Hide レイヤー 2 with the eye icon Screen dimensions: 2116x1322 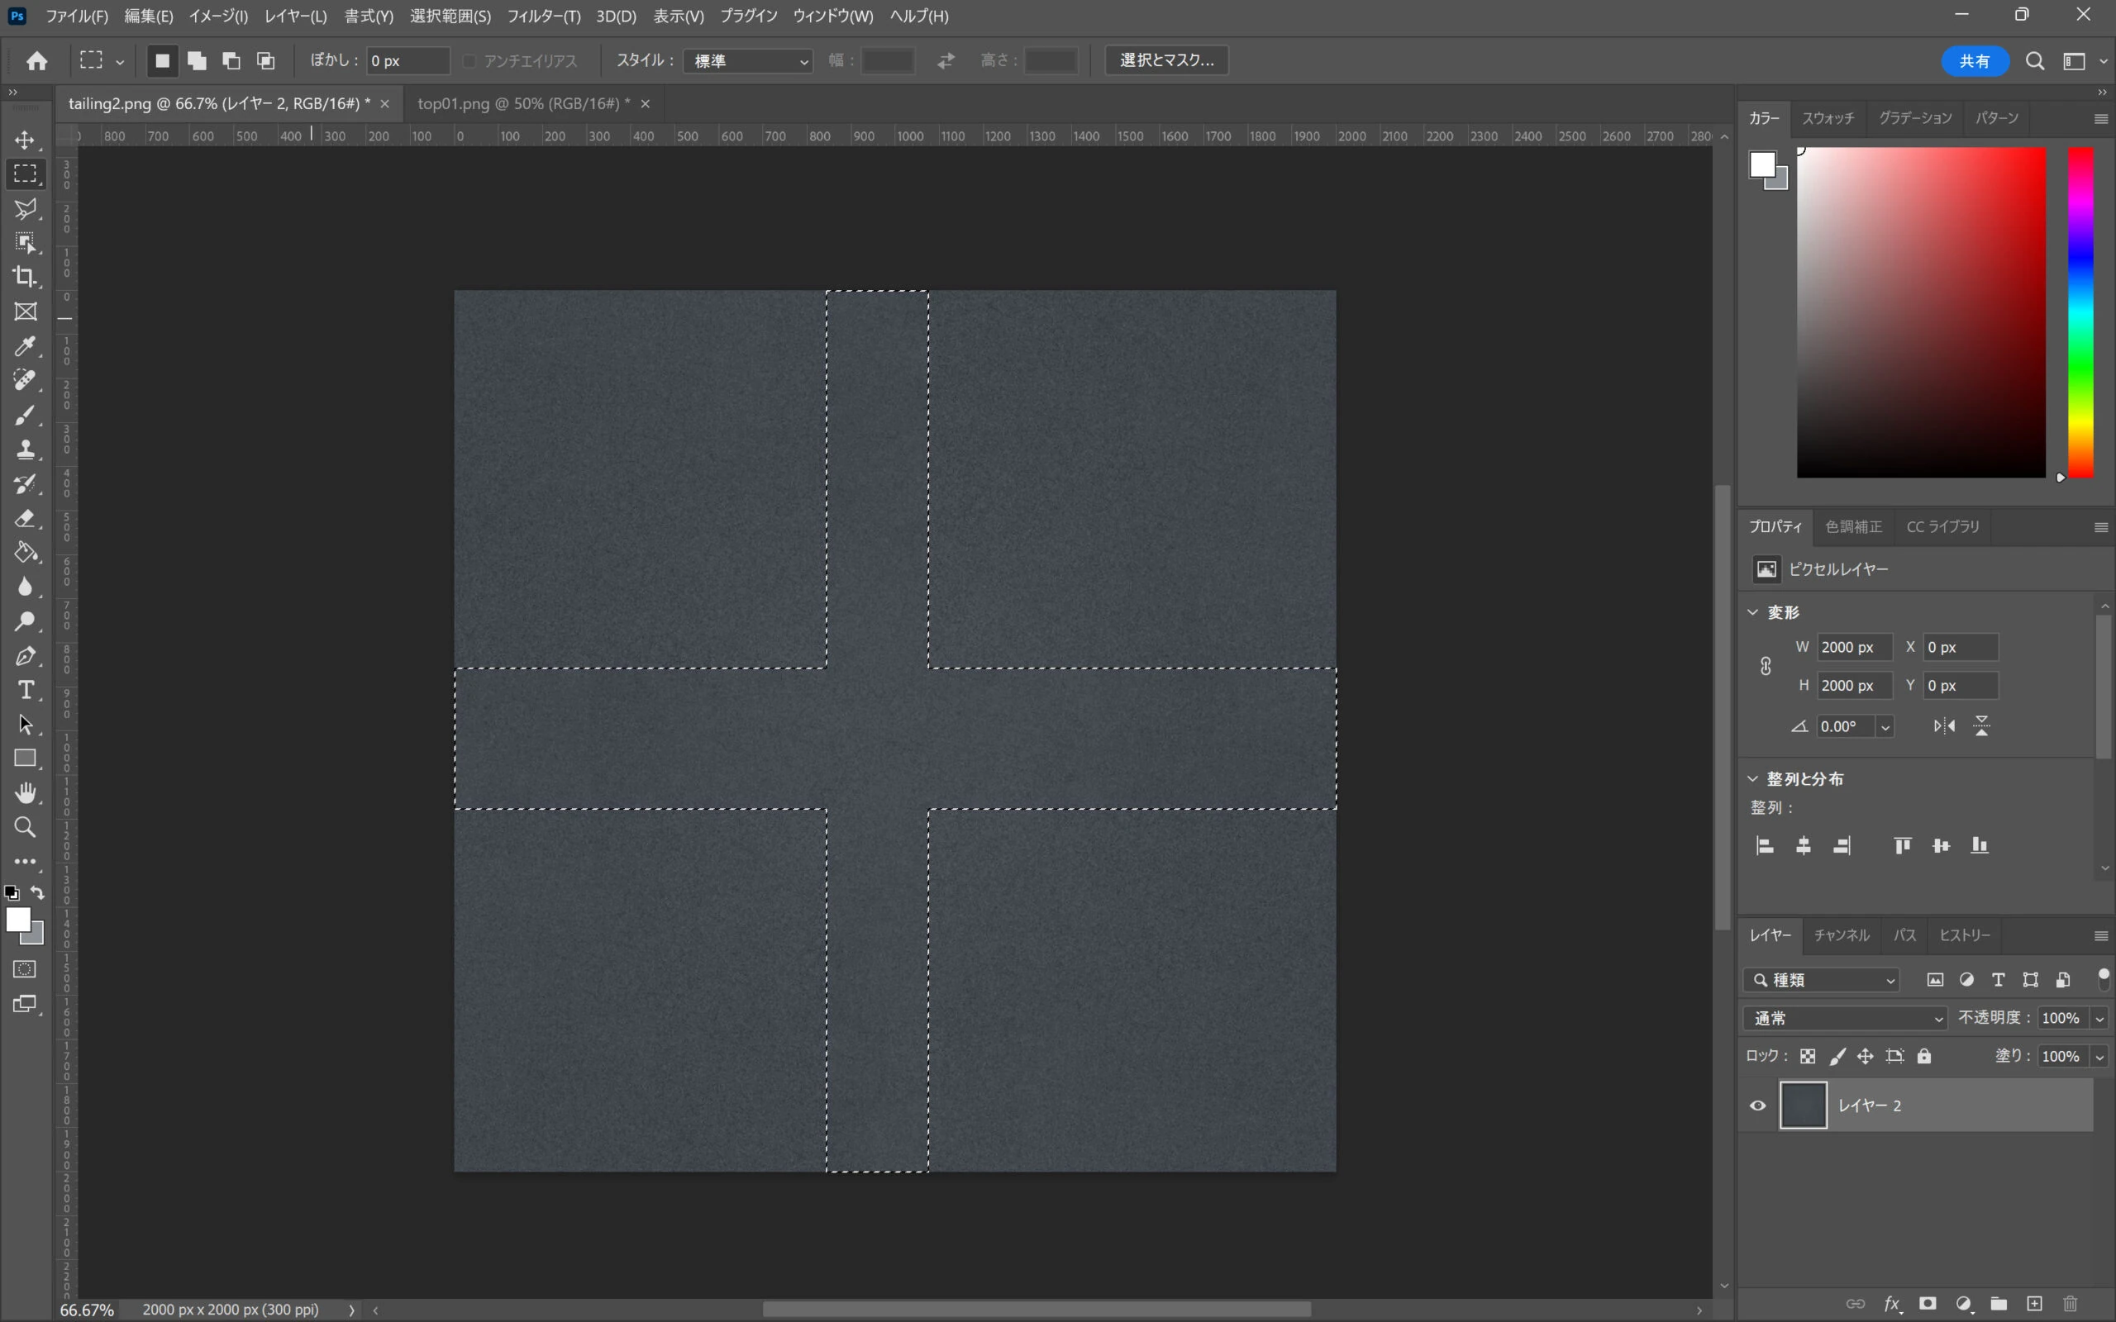coord(1757,1106)
